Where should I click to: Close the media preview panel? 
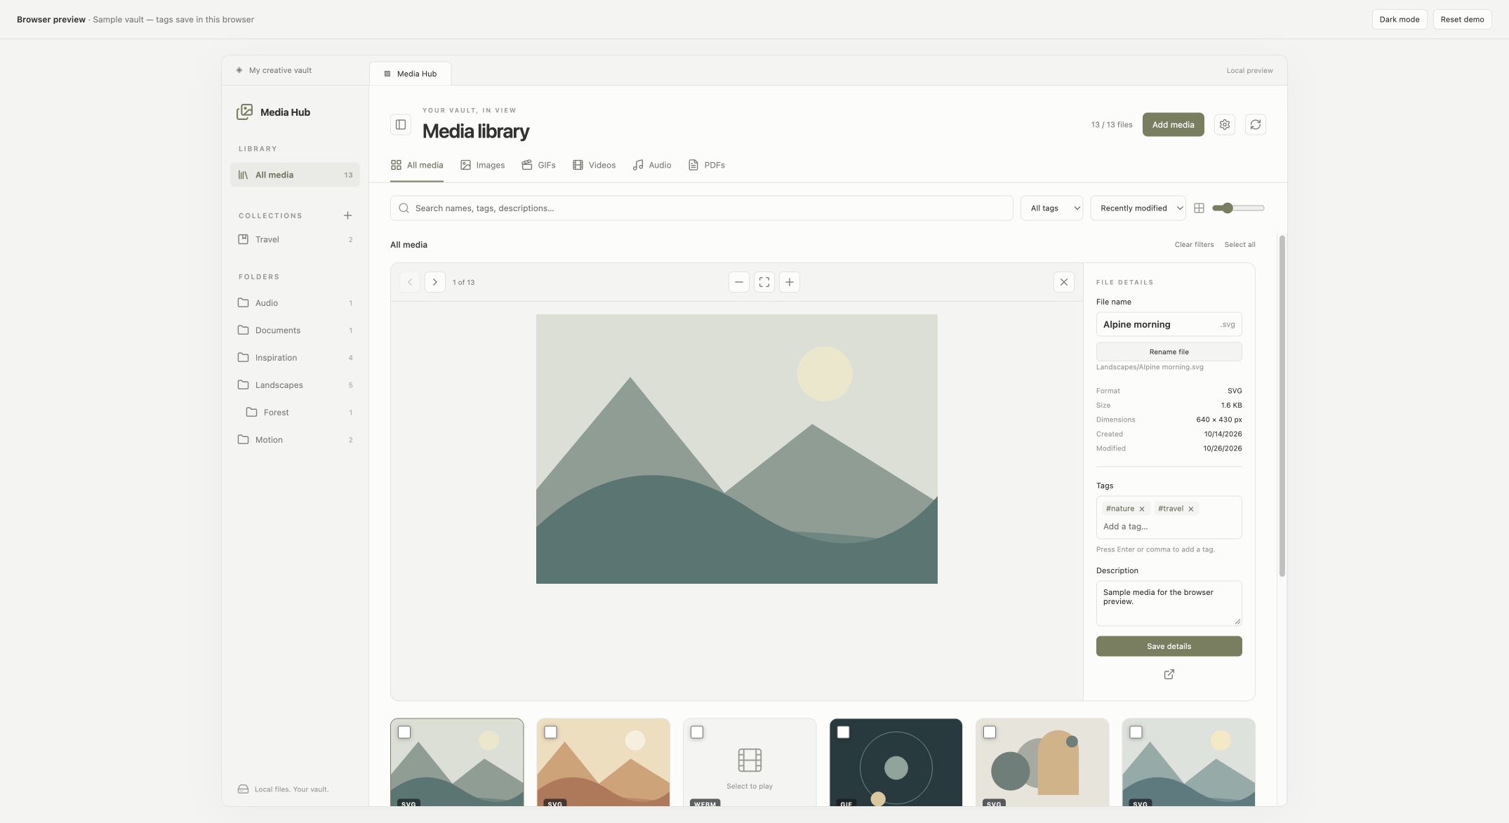[1064, 282]
